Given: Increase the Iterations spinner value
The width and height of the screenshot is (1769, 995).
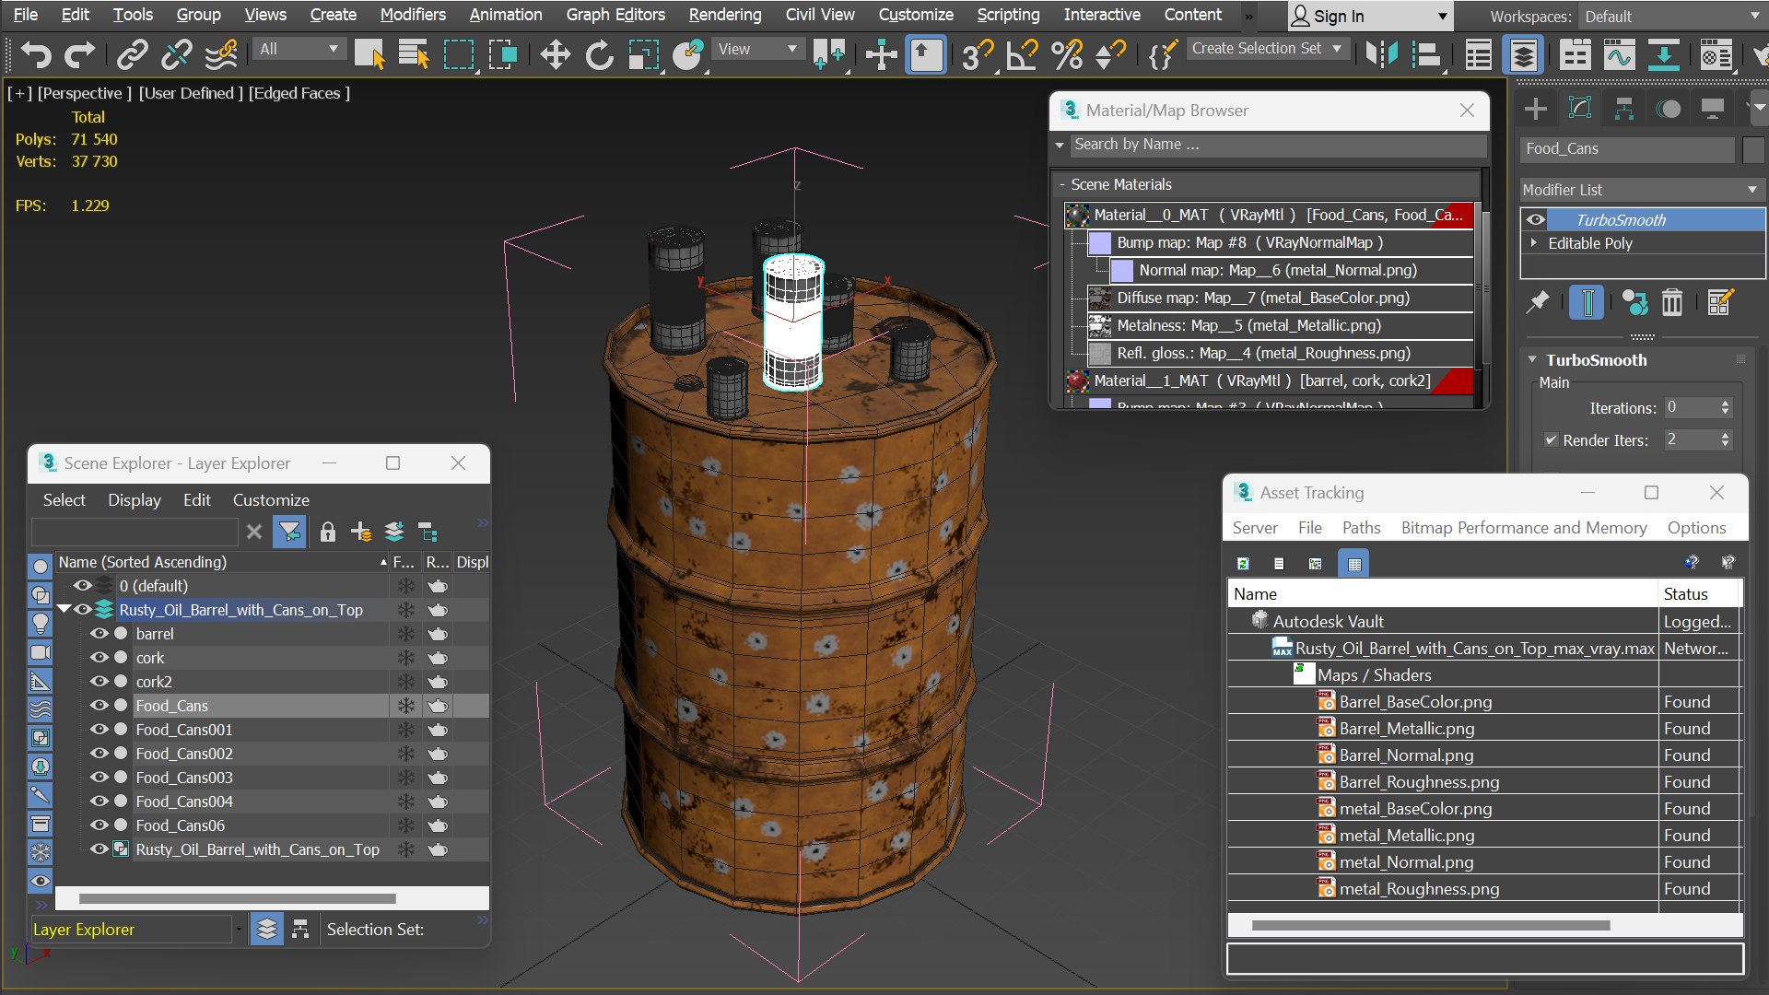Looking at the screenshot, I should click(1726, 403).
